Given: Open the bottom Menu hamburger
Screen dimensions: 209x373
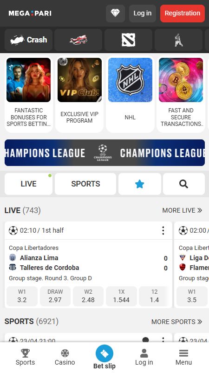Looking at the screenshot, I should tap(183, 357).
